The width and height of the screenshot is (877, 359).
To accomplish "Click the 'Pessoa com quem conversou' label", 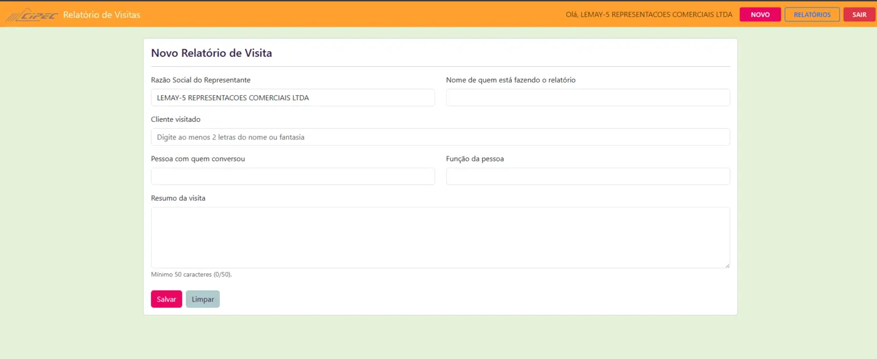I will tap(198, 159).
